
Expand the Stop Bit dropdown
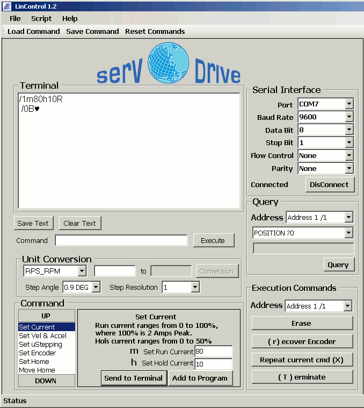tap(349, 142)
